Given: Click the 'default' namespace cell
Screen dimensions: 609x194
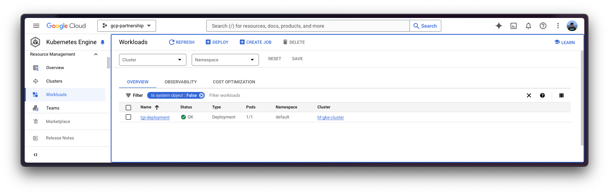Looking at the screenshot, I should click(x=282, y=117).
